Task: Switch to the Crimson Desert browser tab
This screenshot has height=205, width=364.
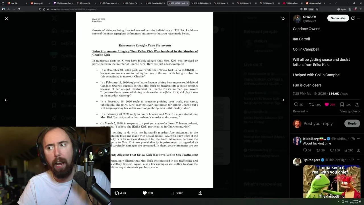Action: coord(63,3)
